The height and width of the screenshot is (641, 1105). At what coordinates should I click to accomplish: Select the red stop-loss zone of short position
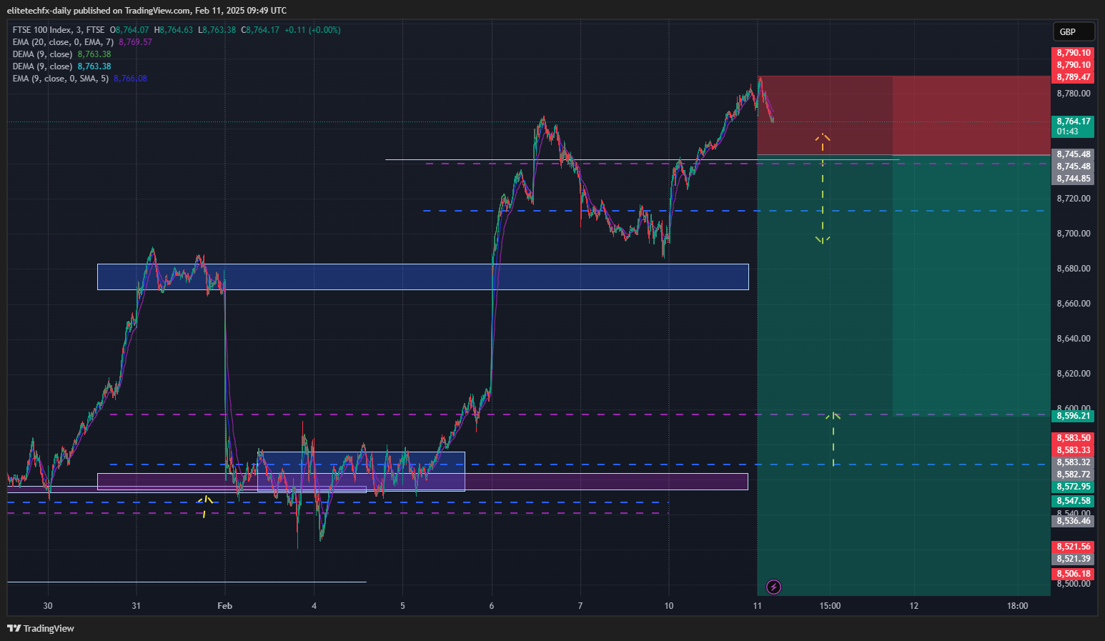[904, 116]
